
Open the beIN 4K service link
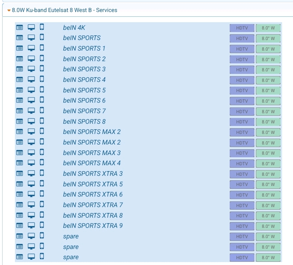74,28
